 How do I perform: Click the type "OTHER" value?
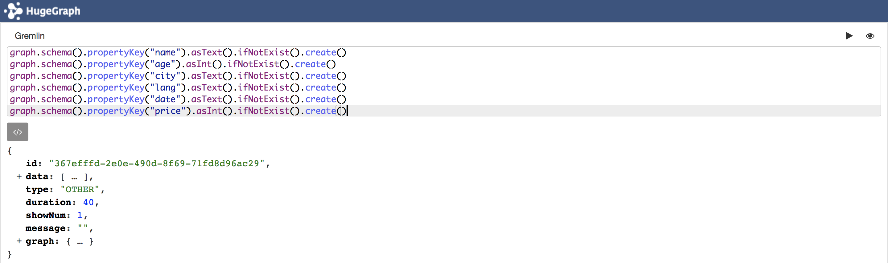pyautogui.click(x=80, y=190)
